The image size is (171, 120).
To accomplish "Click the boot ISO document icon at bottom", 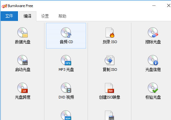I will point(109,115).
